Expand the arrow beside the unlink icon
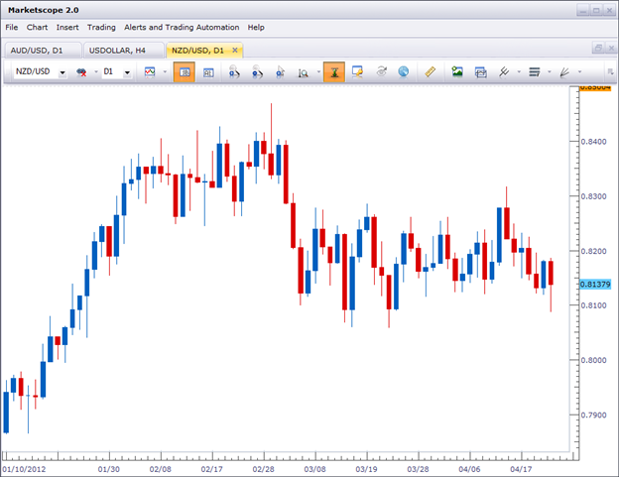The image size is (619, 477). coord(96,72)
